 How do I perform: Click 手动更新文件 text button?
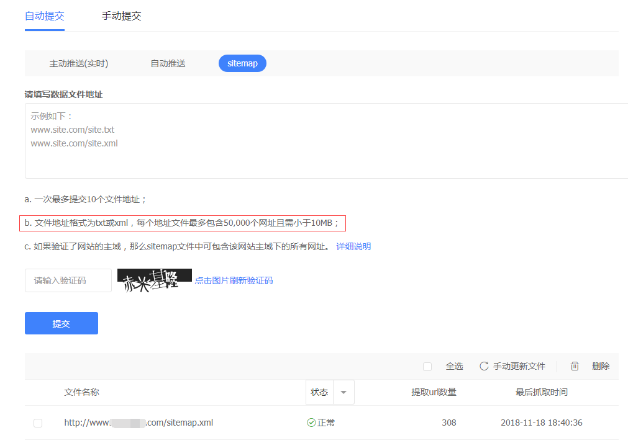coord(519,366)
